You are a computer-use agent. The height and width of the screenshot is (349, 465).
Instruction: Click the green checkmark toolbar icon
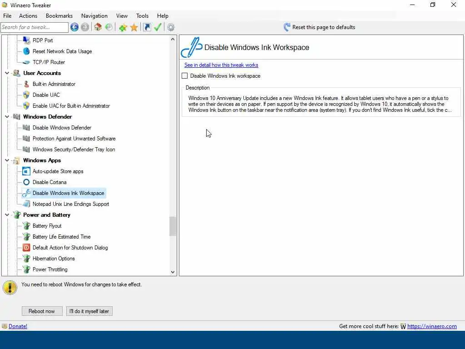(158, 27)
